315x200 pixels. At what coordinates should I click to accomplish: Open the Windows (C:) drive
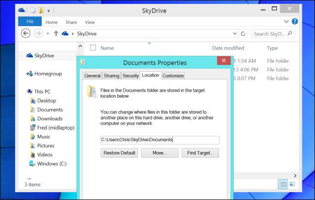[51, 164]
